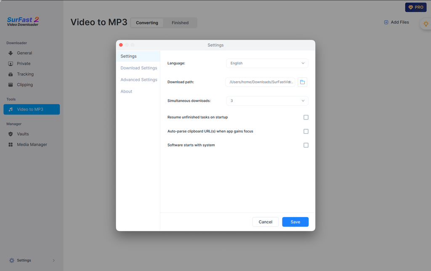Image resolution: width=431 pixels, height=271 pixels.
Task: Click the Vaults shield icon
Action: (x=11, y=134)
